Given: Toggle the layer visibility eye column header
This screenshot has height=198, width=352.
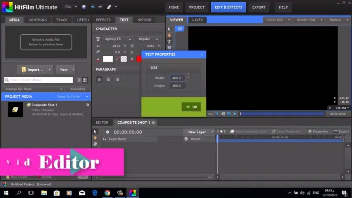Looking at the screenshot, I should (104, 139).
